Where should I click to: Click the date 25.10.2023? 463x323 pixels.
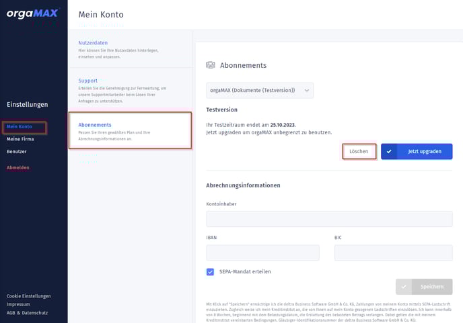(x=283, y=125)
